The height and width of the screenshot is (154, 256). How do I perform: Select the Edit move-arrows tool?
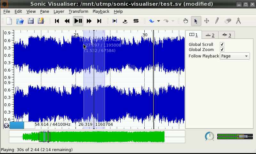tap(206, 21)
